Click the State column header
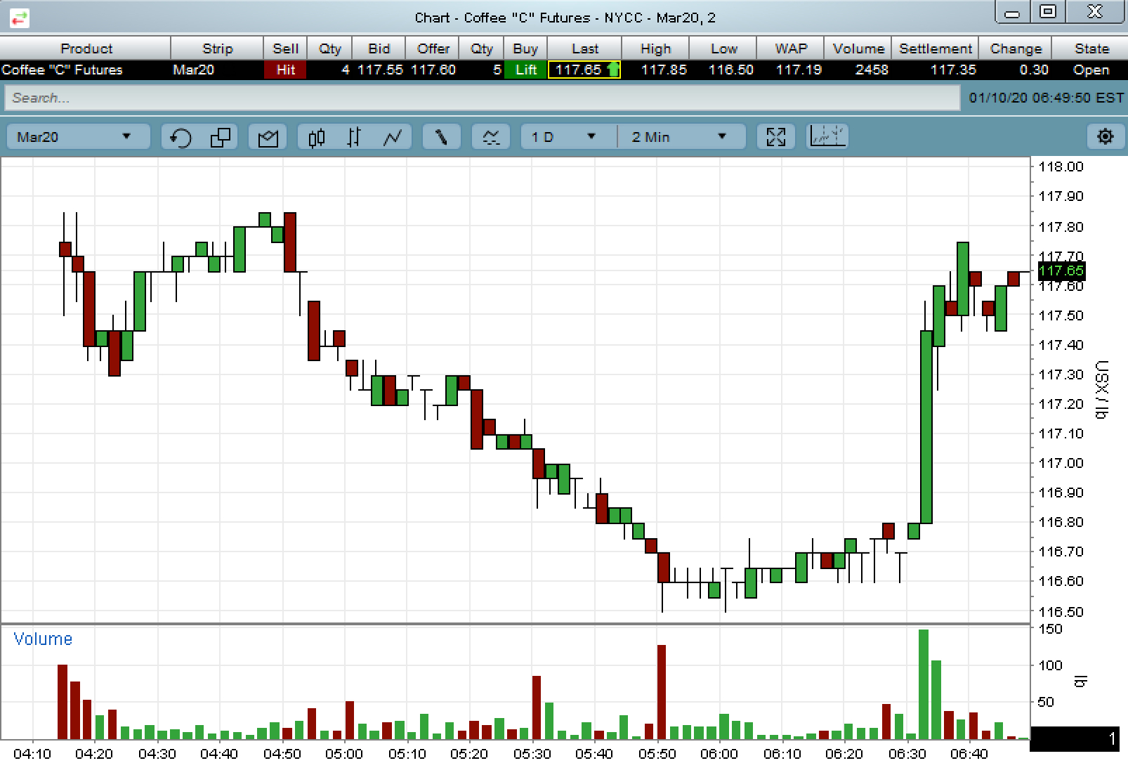Screen dimensions: 1128x763 (1091, 48)
